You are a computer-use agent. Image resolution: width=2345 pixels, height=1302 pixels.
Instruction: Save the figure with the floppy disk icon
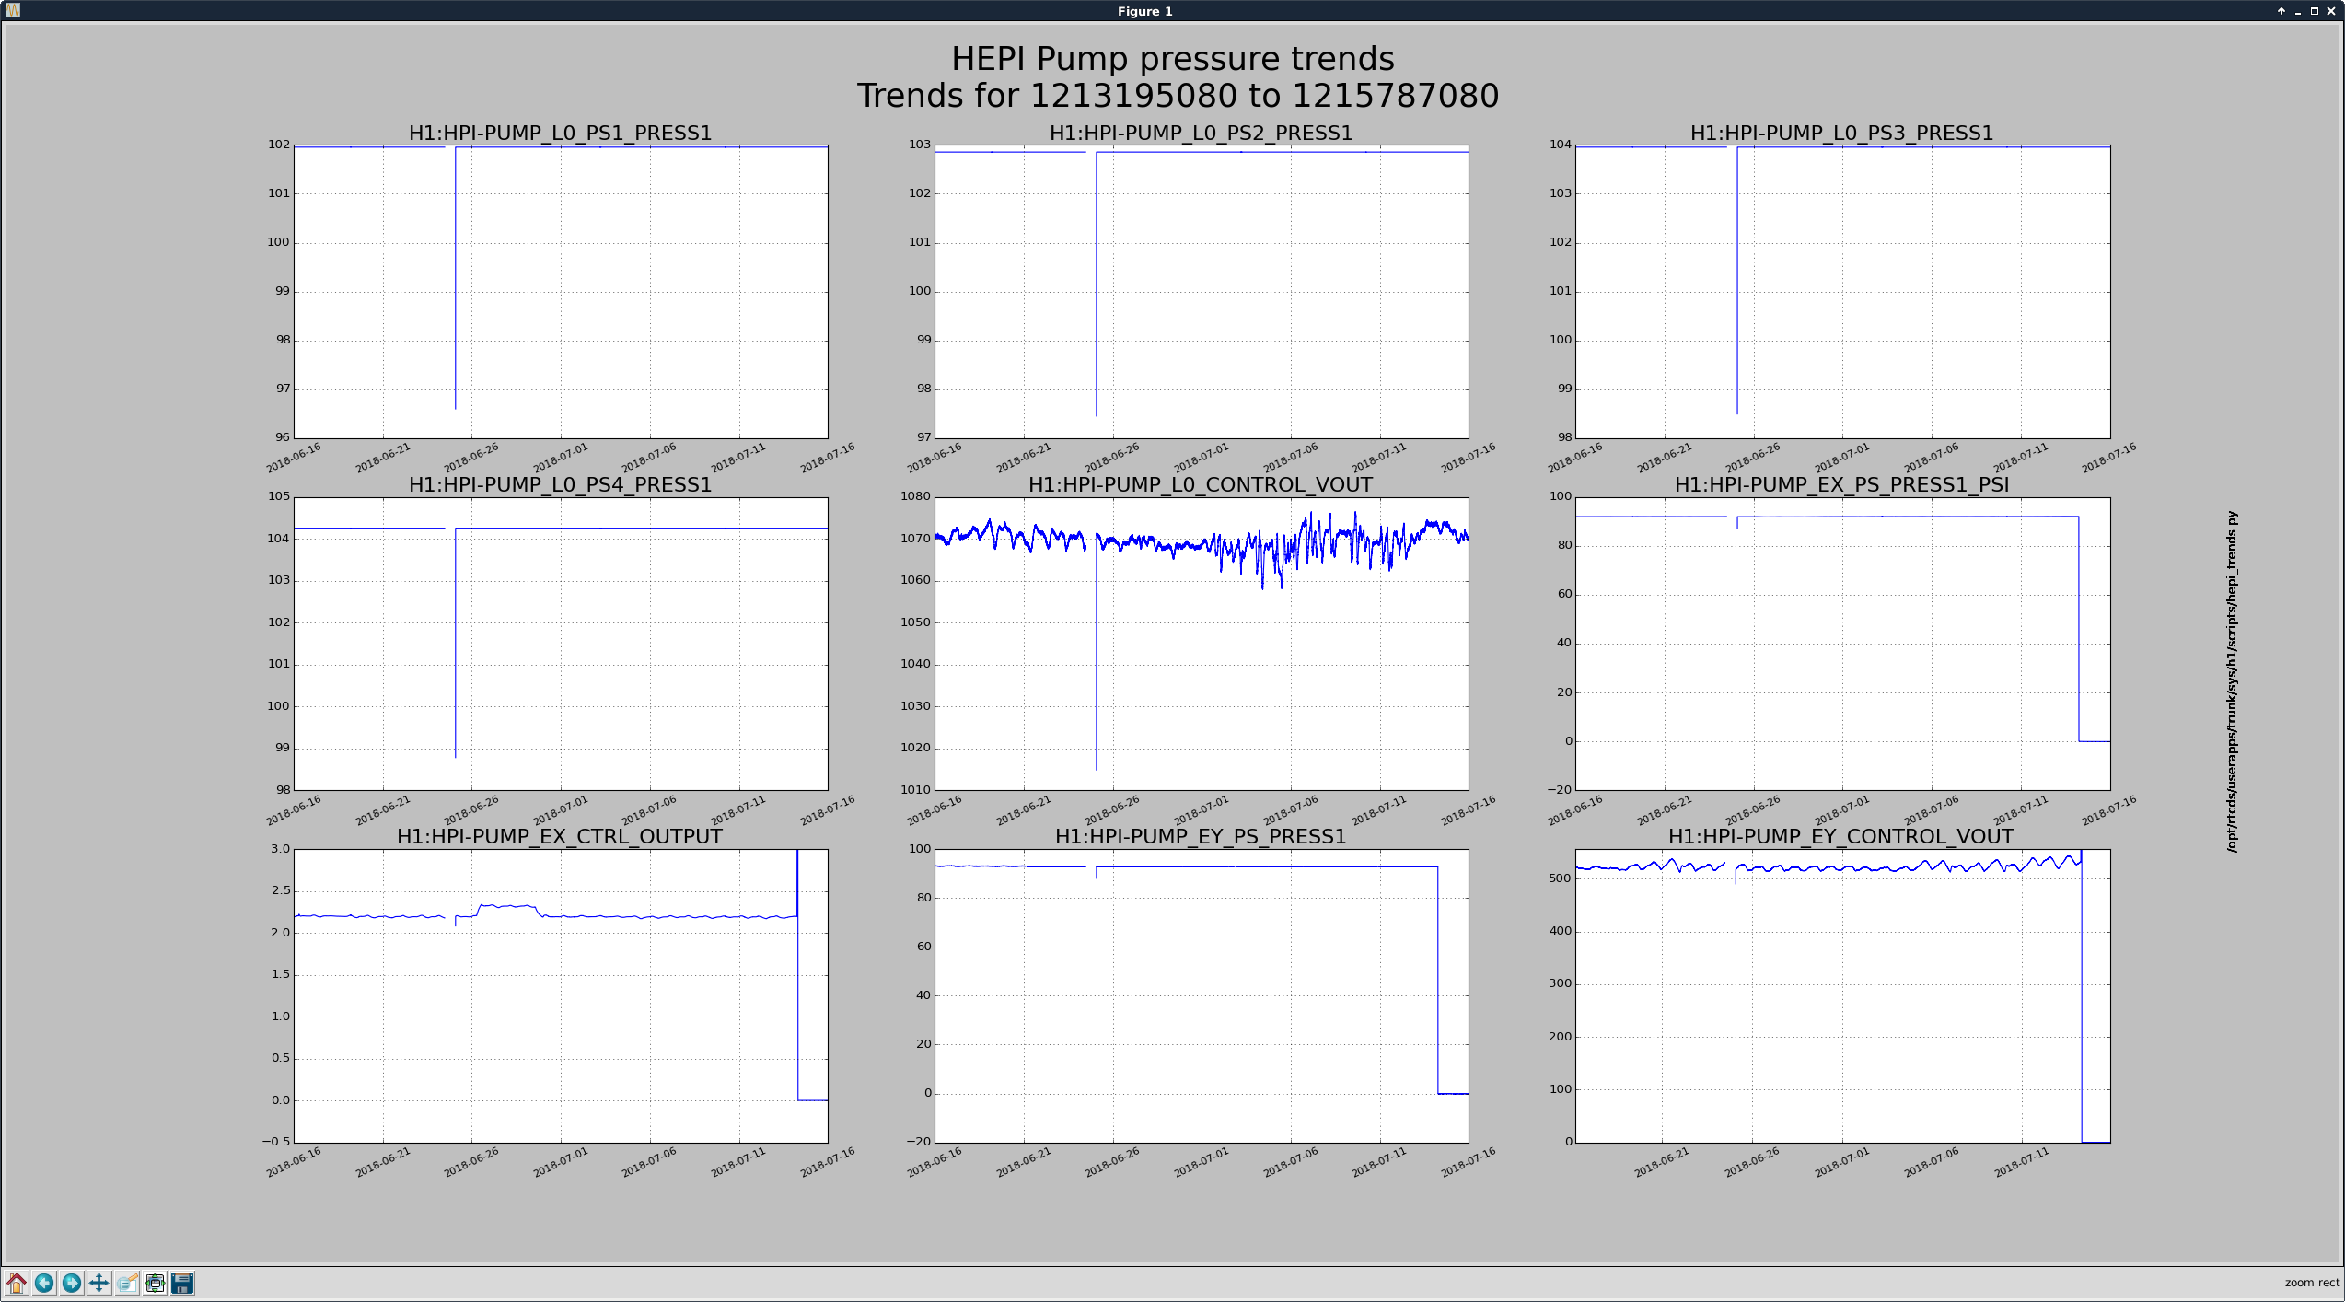tap(182, 1283)
